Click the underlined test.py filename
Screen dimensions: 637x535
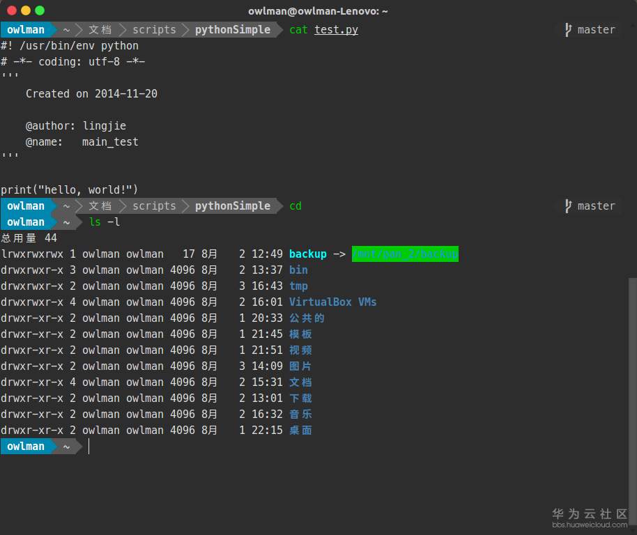[336, 30]
